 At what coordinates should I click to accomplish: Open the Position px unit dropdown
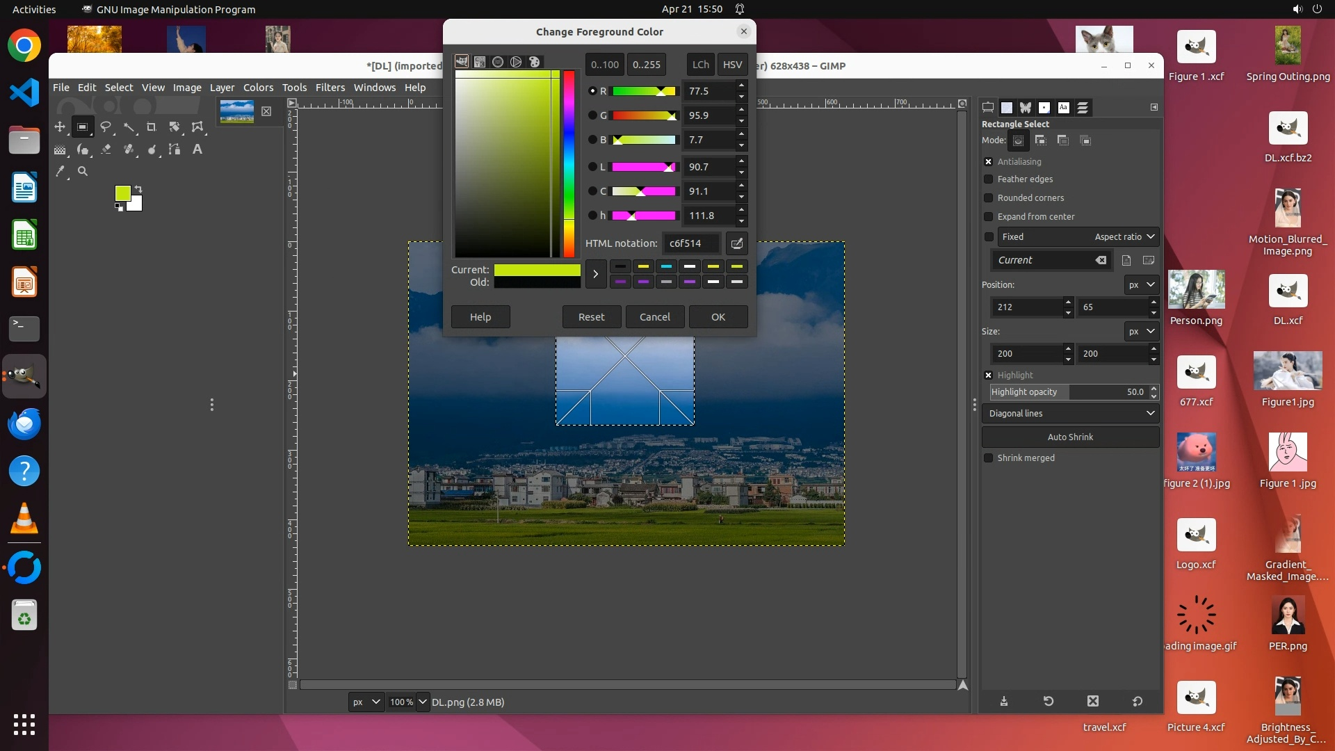coord(1141,285)
